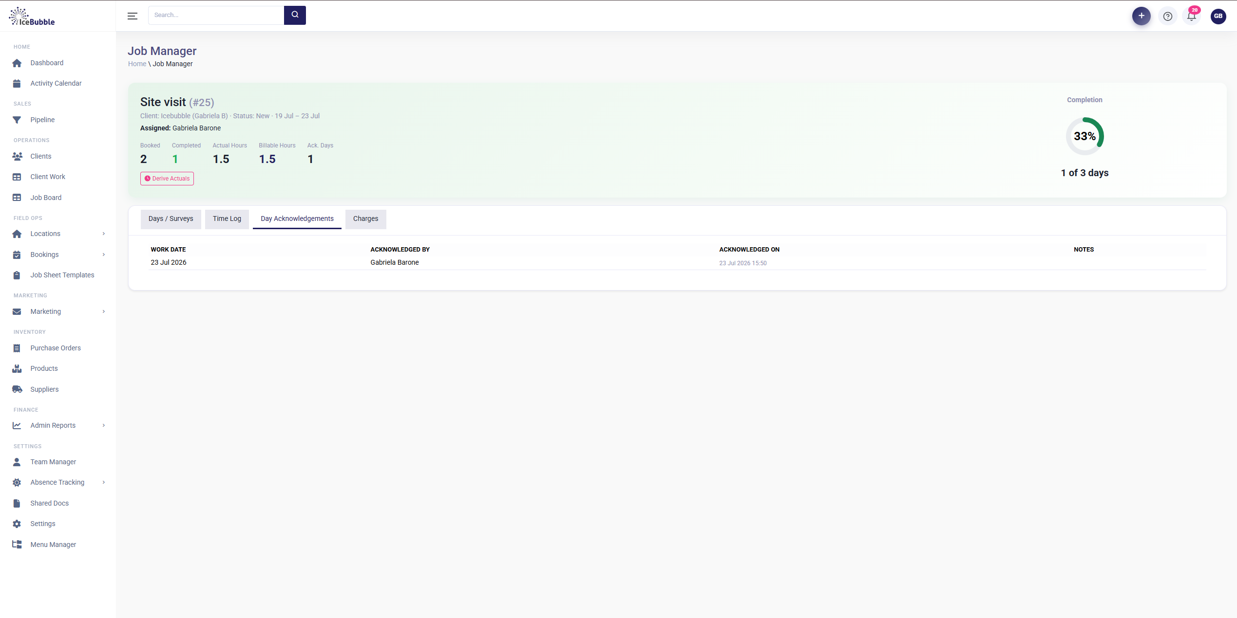Click the 33% completion progress ring

pos(1085,136)
